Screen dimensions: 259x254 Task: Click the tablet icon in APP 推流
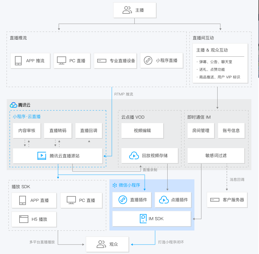18,61
